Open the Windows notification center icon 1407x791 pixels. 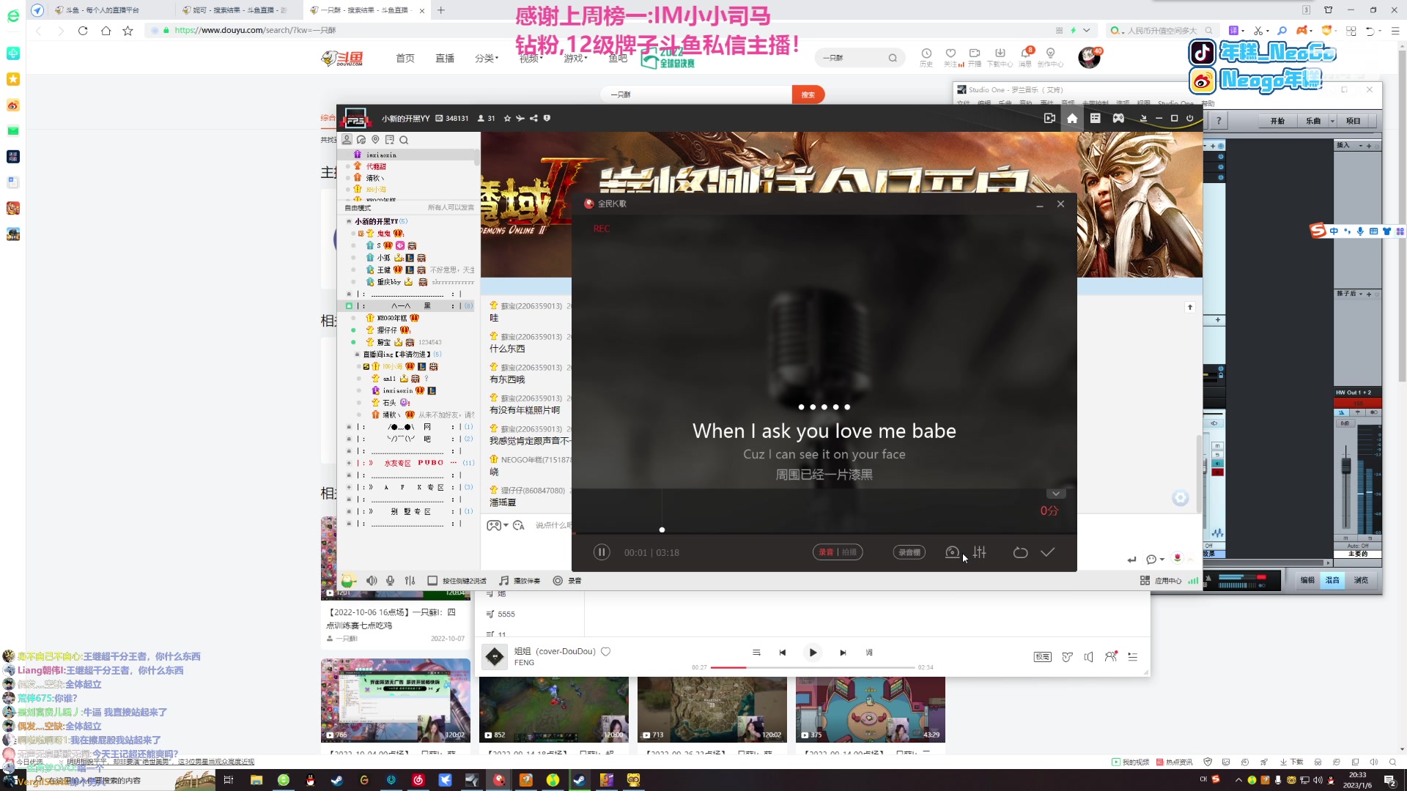[x=1389, y=780]
